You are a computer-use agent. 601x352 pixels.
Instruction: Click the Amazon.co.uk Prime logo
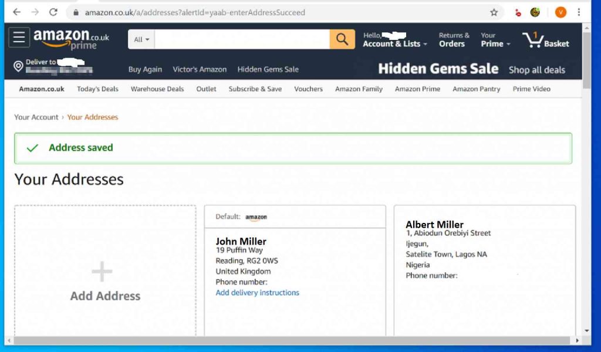pos(71,39)
